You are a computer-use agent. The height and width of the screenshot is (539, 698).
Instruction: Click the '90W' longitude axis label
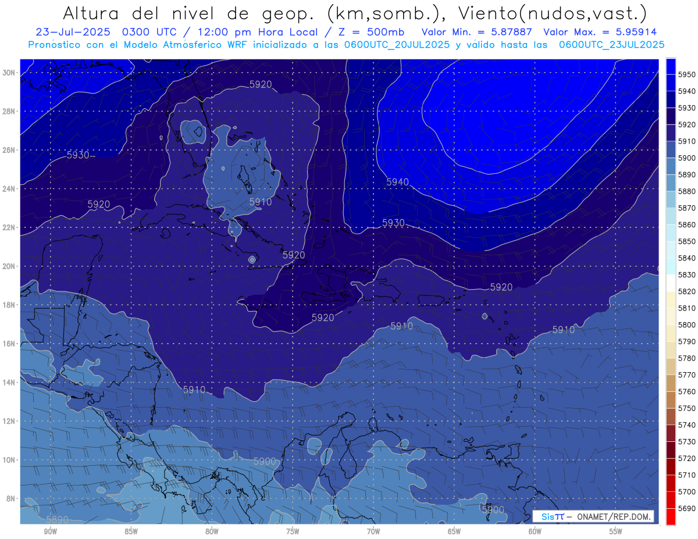tap(50, 532)
